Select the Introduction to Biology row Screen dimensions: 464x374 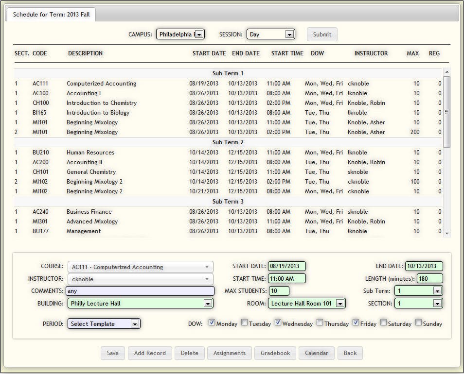228,113
